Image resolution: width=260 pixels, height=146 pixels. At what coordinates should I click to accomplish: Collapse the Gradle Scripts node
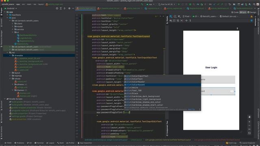coord(5,99)
